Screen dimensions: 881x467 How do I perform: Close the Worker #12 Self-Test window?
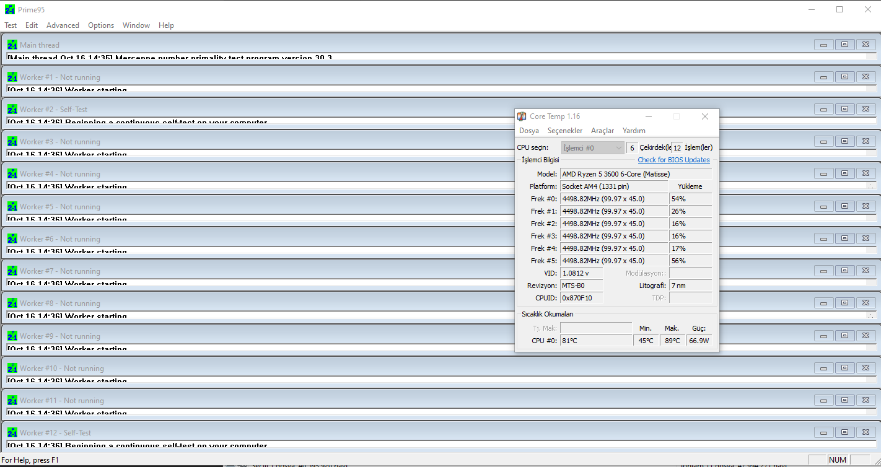[866, 432]
